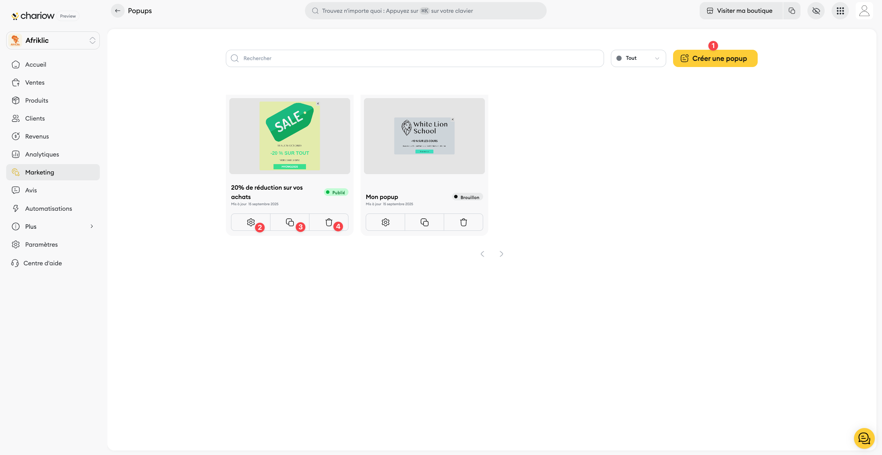Open settings for the 20% réduction popup

(x=251, y=222)
